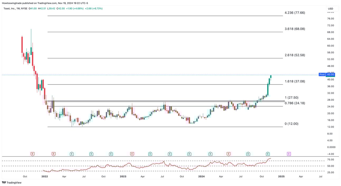
Task: Open the USD currency selector
Action: click(332, 9)
